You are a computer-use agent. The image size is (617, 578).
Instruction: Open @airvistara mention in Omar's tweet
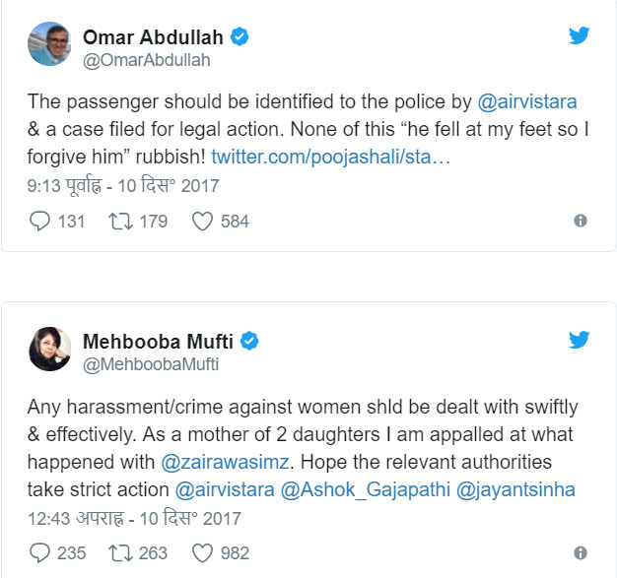coord(527,101)
